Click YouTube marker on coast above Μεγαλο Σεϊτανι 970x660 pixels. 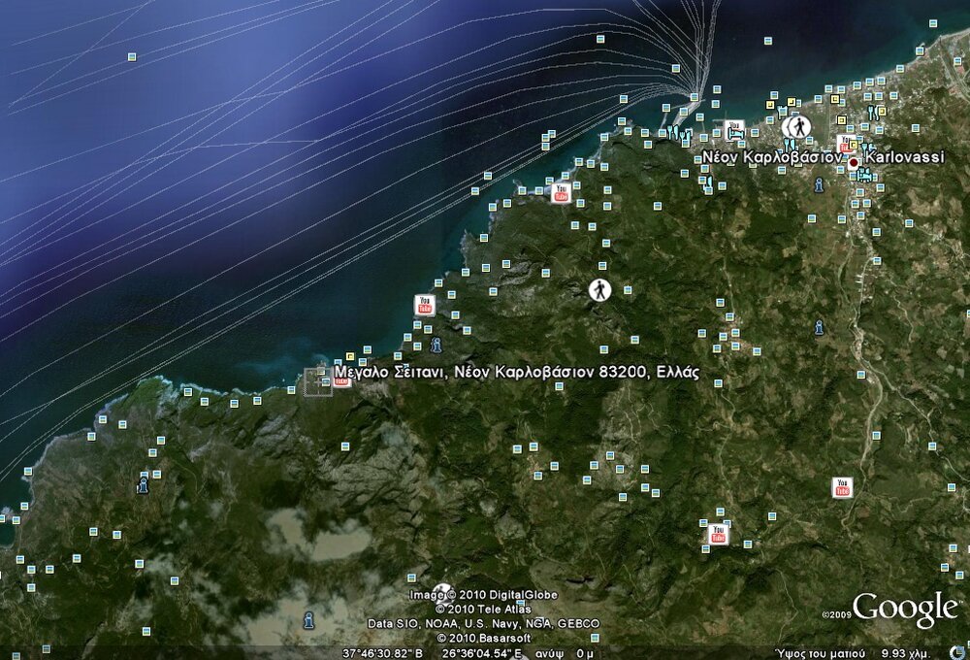pyautogui.click(x=424, y=305)
